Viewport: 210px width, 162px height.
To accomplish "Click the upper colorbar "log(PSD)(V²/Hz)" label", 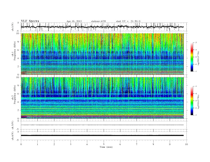I will point(198,58).
